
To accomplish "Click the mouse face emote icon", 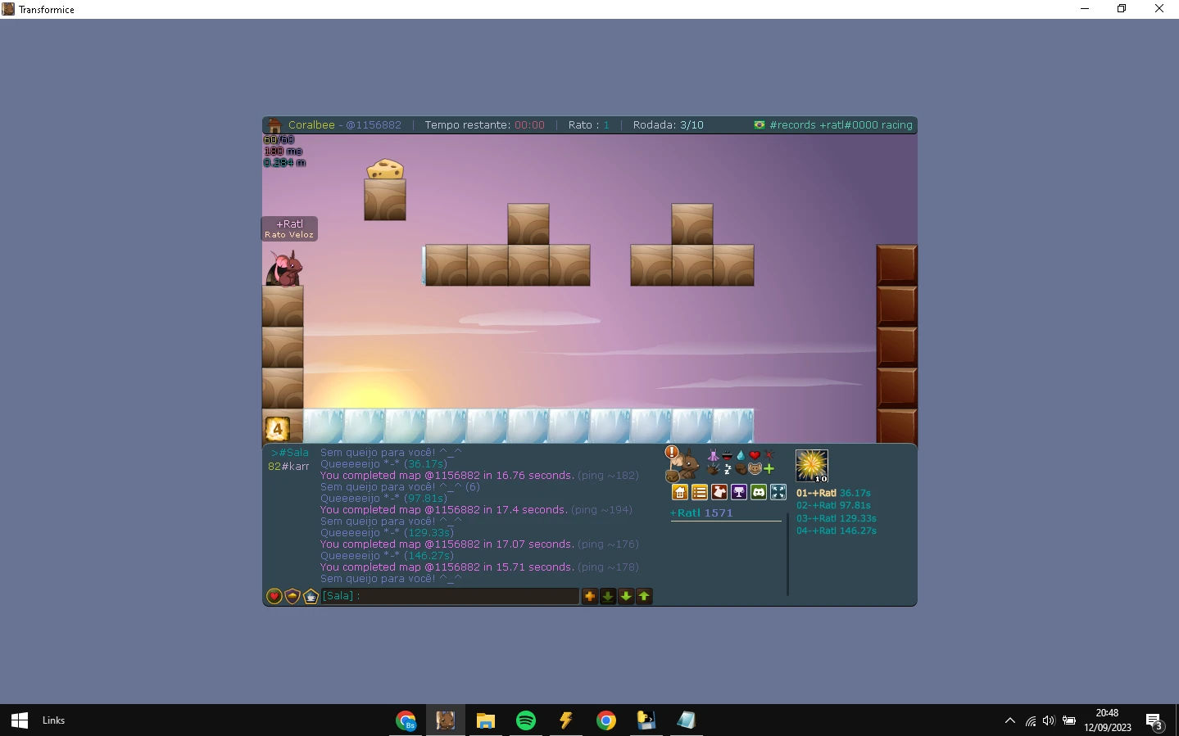I will (755, 469).
